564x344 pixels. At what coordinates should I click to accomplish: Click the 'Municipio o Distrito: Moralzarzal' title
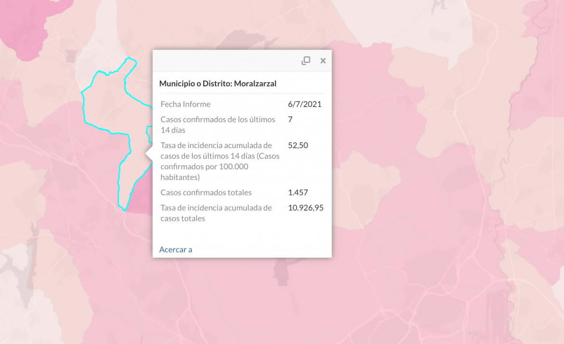tap(217, 83)
